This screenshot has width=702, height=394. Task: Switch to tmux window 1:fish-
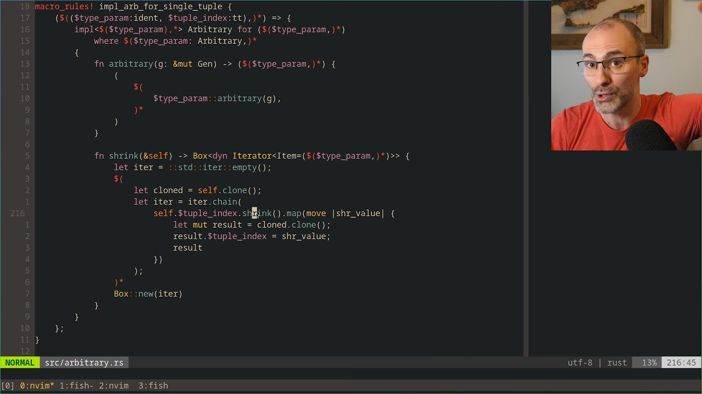[x=77, y=386]
